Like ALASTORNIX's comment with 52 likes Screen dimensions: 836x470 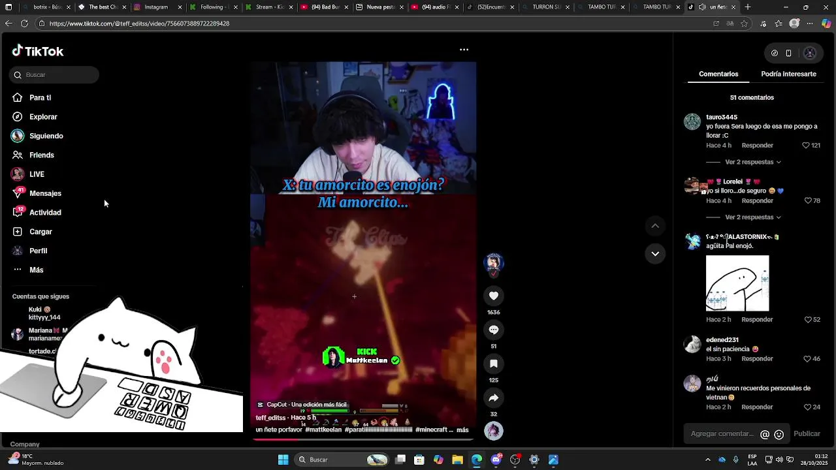[x=807, y=320]
